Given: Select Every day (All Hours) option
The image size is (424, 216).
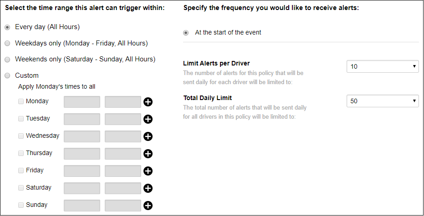Looking at the screenshot, I should pyautogui.click(x=8, y=27).
